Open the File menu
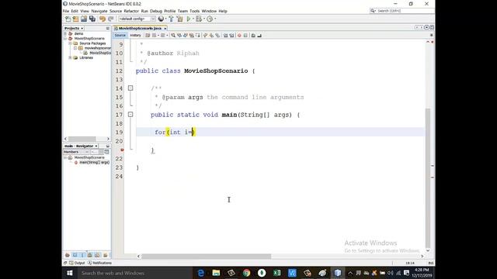The width and height of the screenshot is (497, 279). (66, 11)
